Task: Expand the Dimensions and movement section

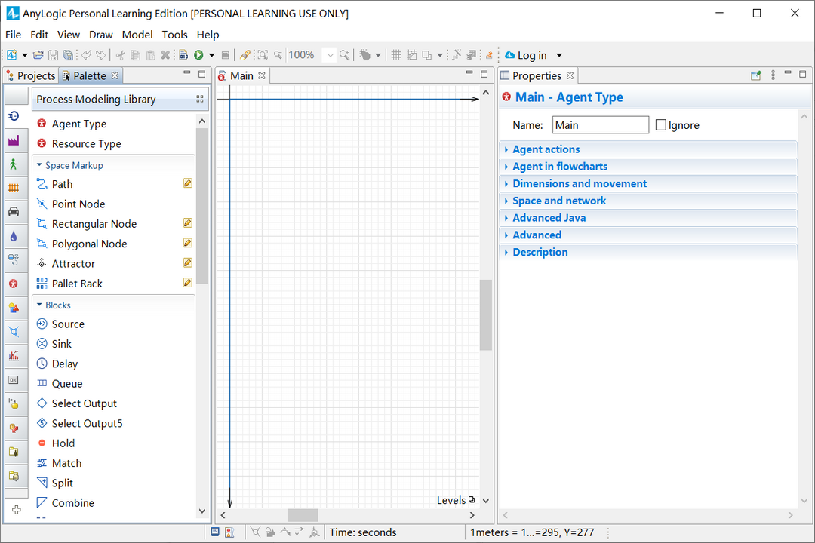Action: pyautogui.click(x=580, y=183)
